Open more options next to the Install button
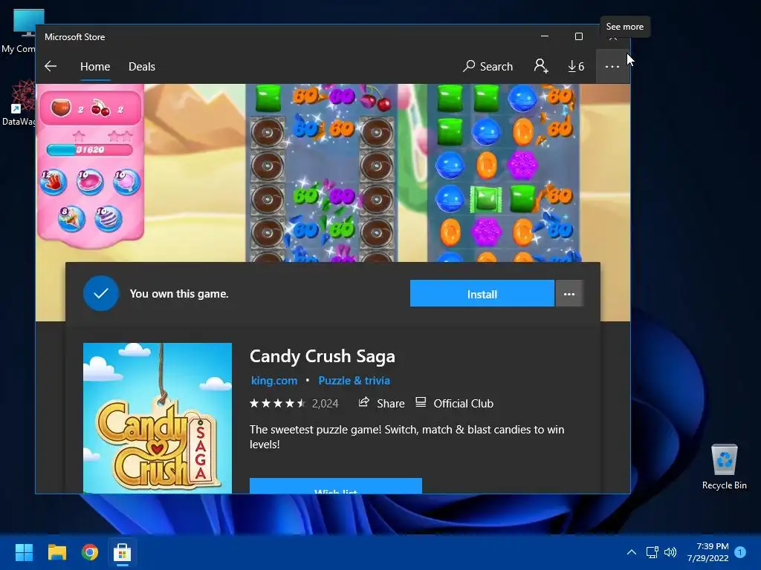 tap(569, 294)
